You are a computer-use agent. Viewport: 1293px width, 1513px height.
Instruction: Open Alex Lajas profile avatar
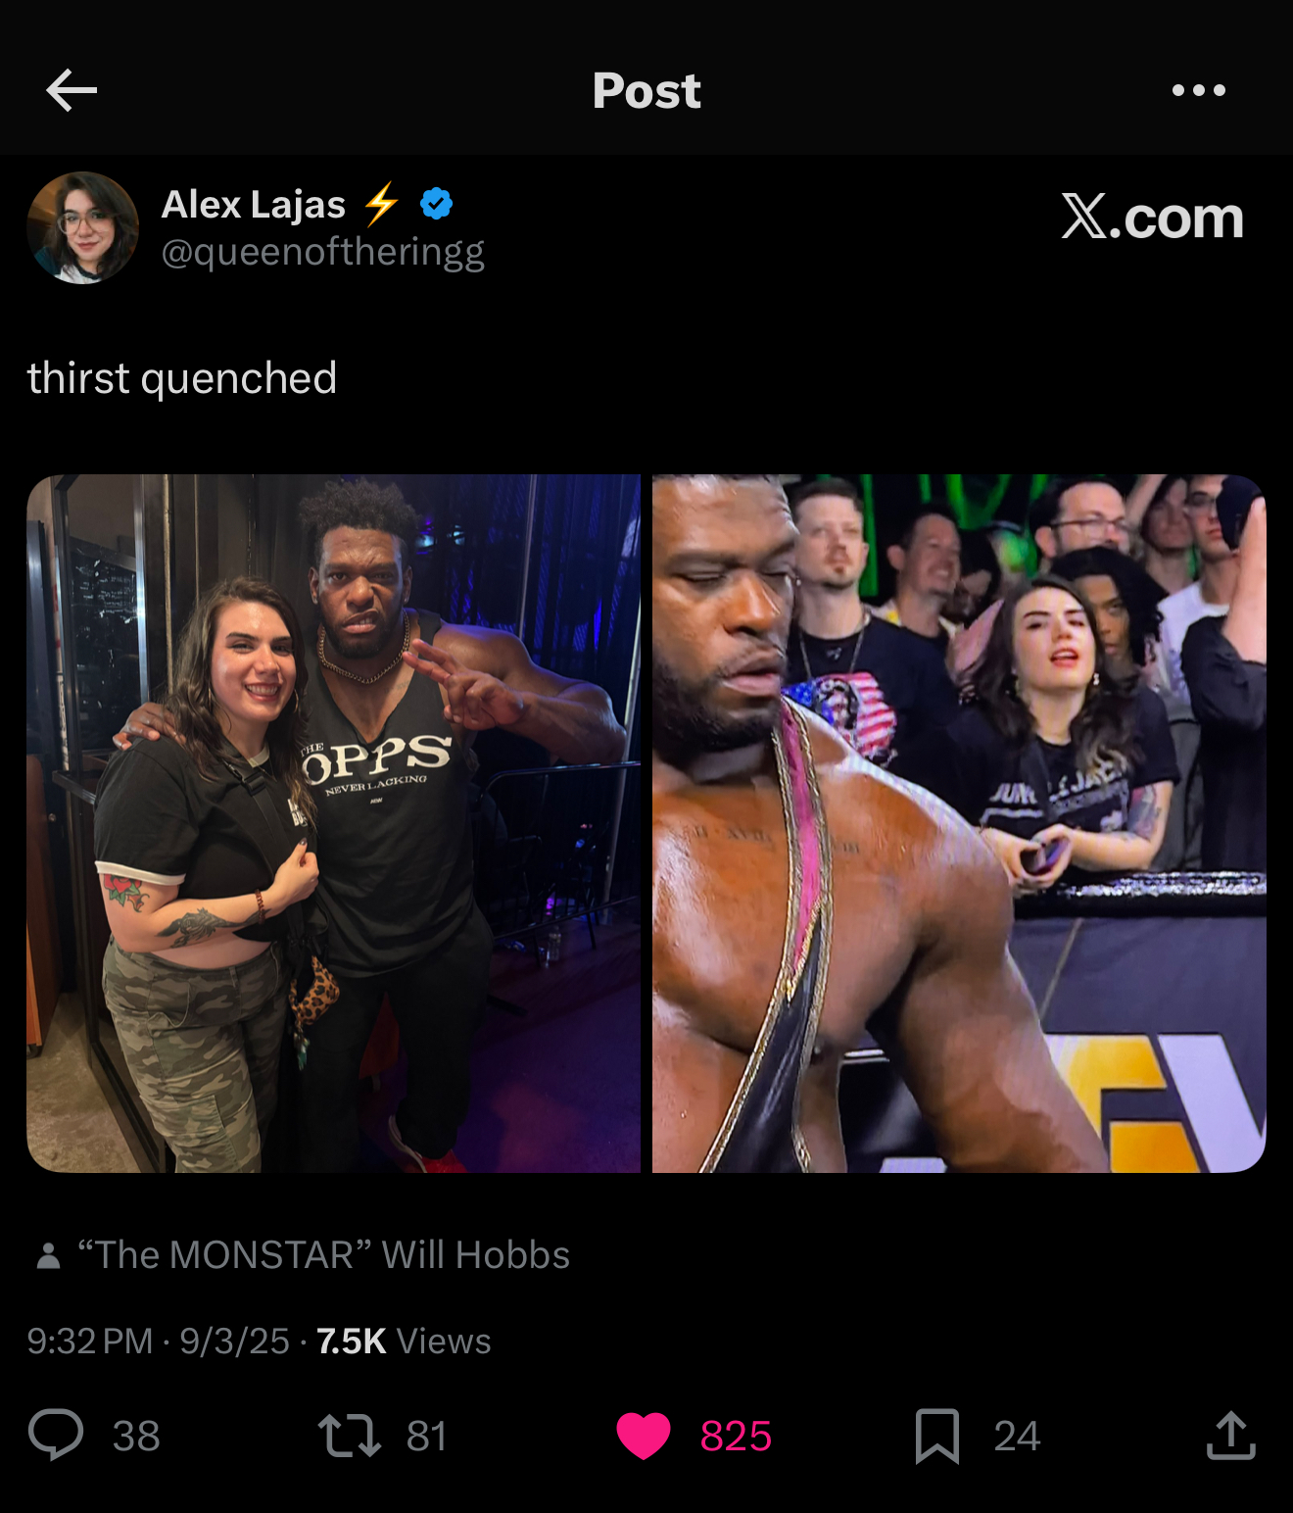click(83, 227)
